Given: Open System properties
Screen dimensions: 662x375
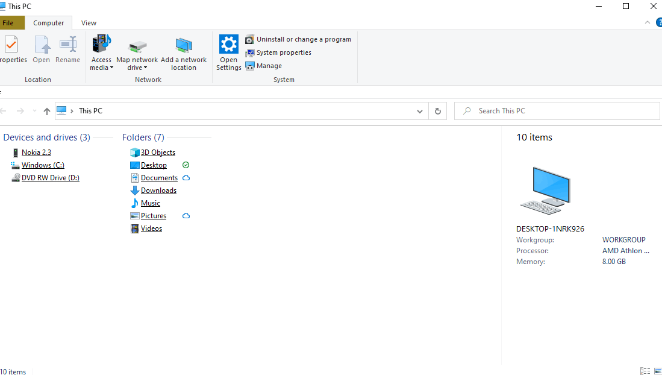Looking at the screenshot, I should [278, 52].
